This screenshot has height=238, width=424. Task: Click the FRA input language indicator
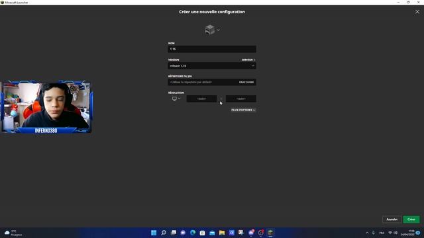(x=382, y=233)
